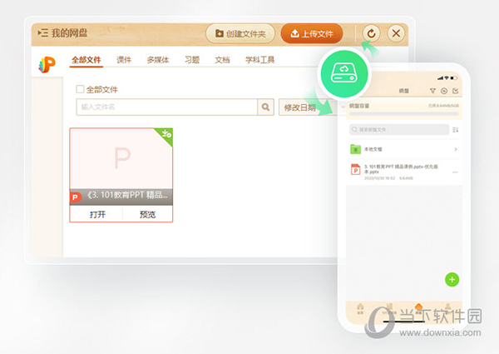
Task: Click the 《3. 101教育PPT 精品... file title
Action: pos(126,195)
